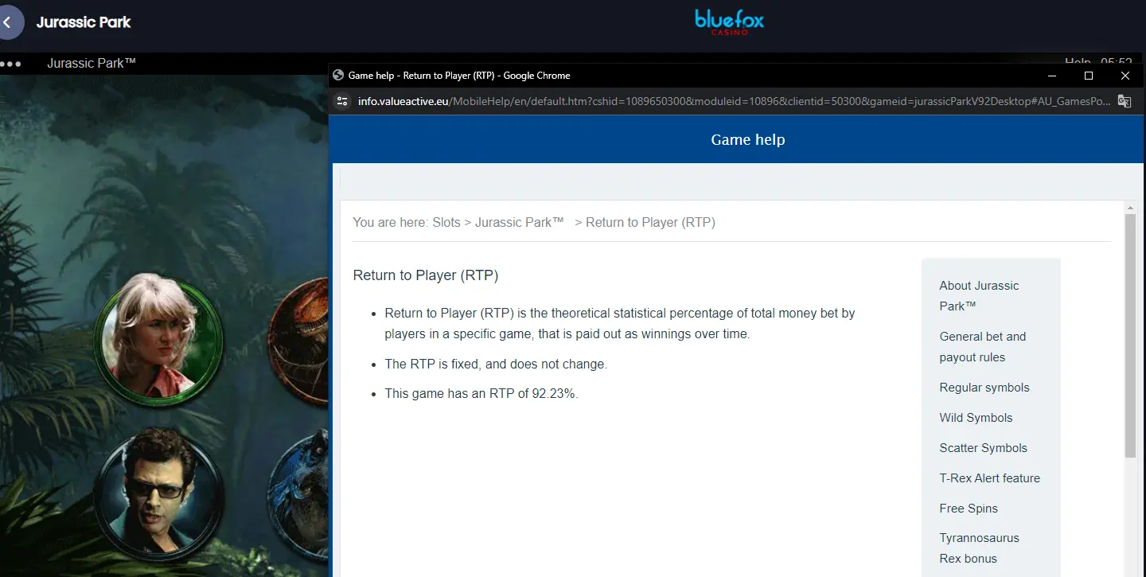The image size is (1146, 577).
Task: Click the Jurassic Park™ game bar label
Action: tap(92, 63)
